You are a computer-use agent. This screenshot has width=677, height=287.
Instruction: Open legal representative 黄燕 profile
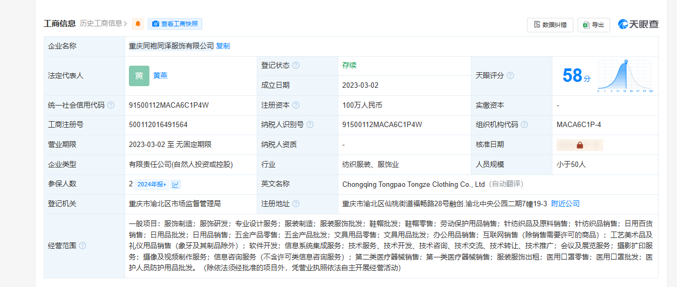(160, 75)
